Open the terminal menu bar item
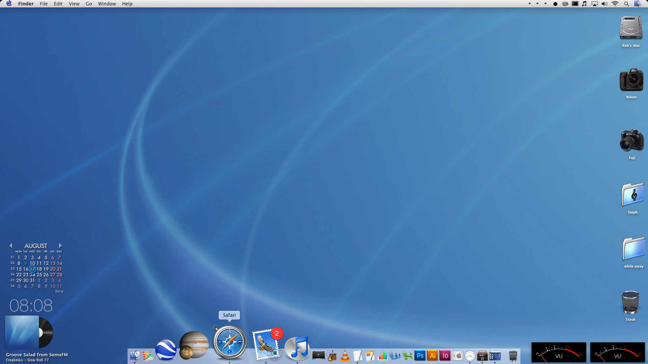Viewport: 648px width, 364px height. point(575,4)
